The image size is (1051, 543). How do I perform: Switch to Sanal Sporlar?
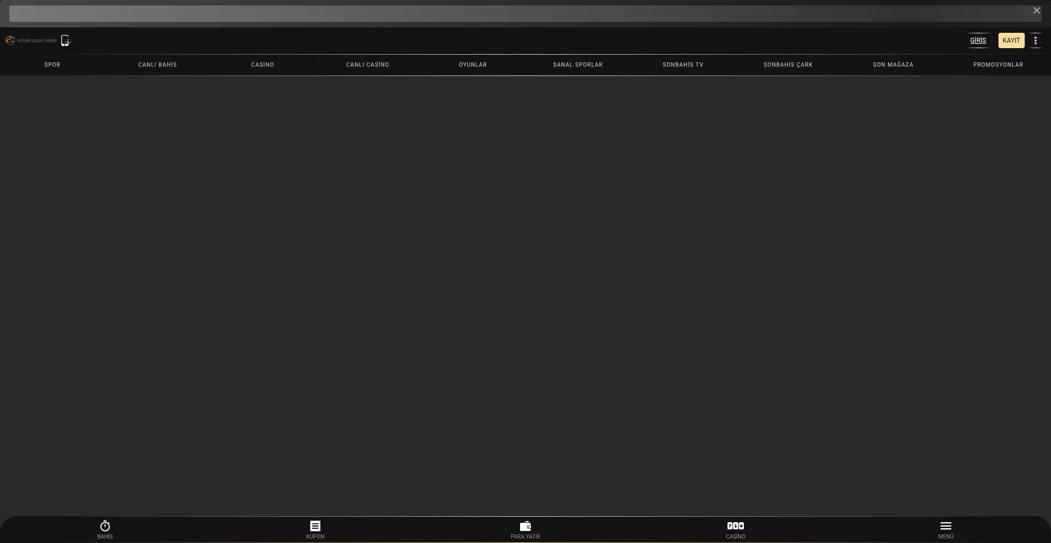pyautogui.click(x=578, y=65)
